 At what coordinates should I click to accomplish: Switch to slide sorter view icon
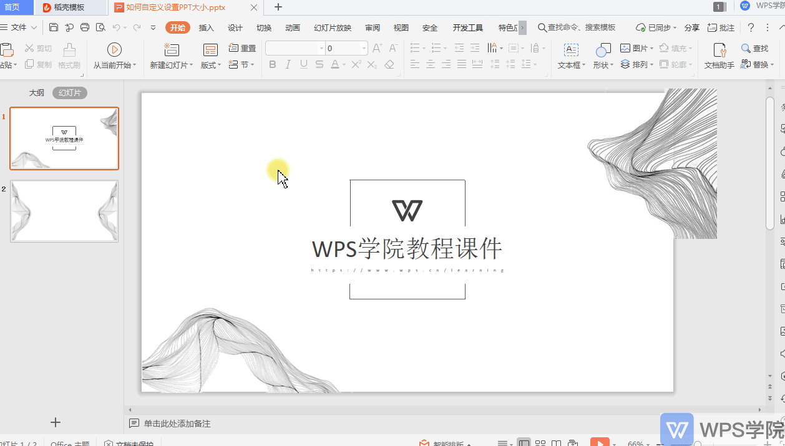pos(540,444)
